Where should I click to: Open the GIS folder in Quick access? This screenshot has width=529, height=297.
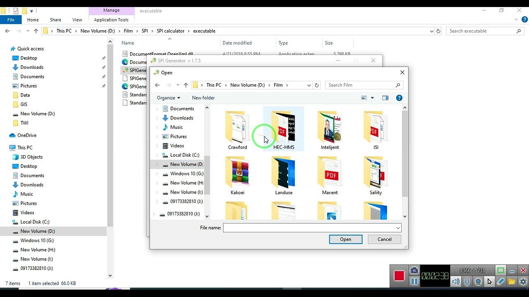click(x=24, y=104)
